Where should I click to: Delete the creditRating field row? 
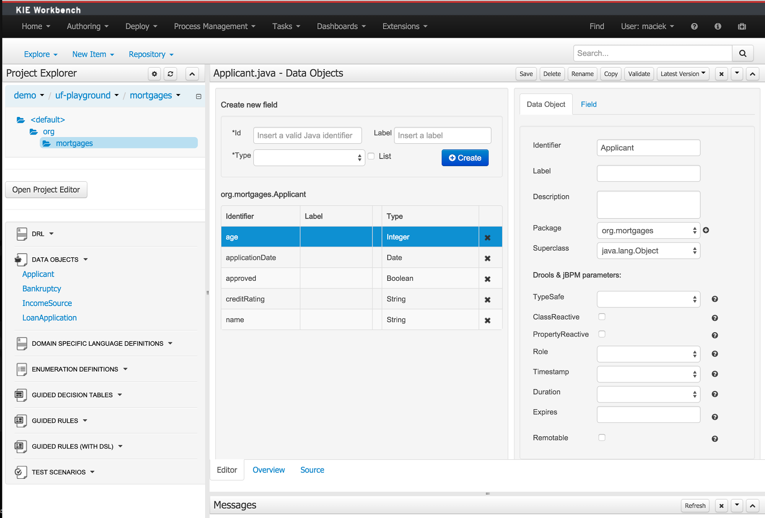point(488,300)
